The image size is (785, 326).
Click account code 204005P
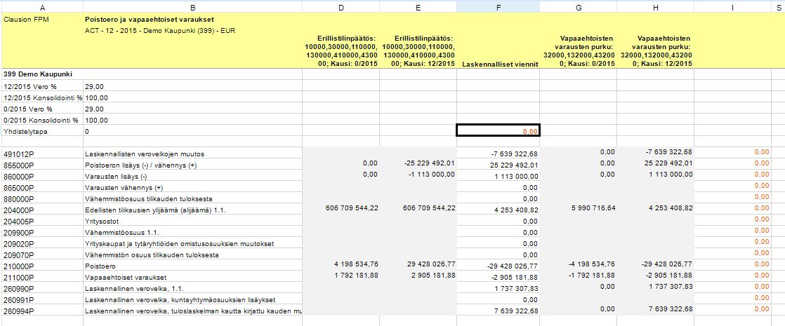click(x=18, y=221)
